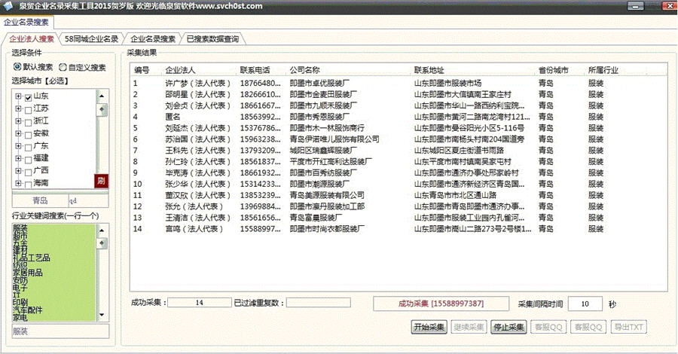Switch to 已搜索数据查询 tab

212,39
